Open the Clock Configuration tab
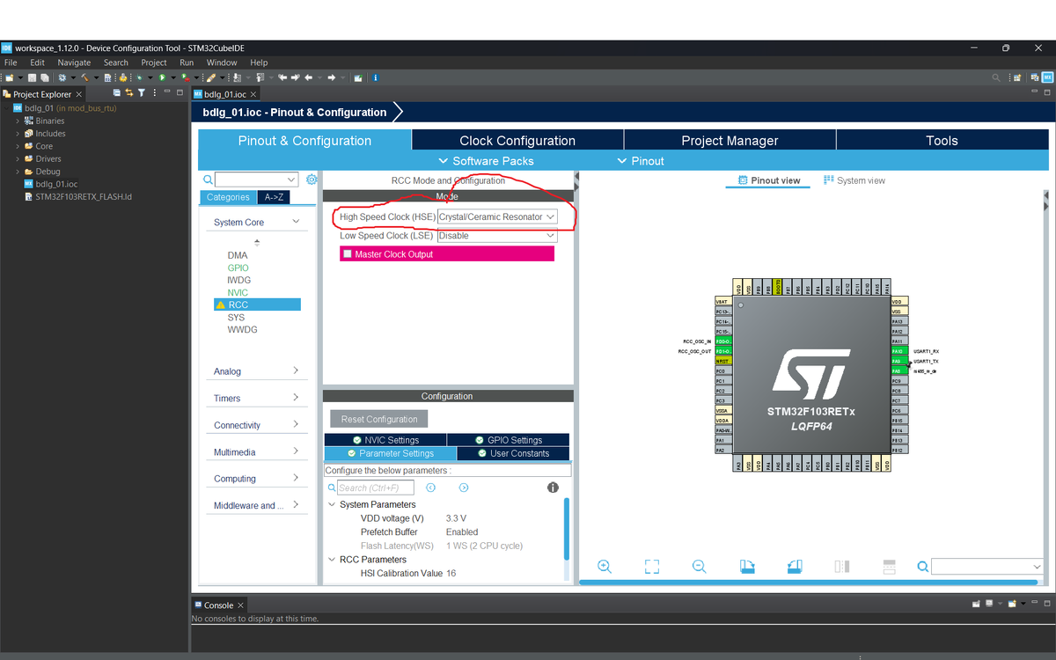The height and width of the screenshot is (660, 1056). [517, 141]
